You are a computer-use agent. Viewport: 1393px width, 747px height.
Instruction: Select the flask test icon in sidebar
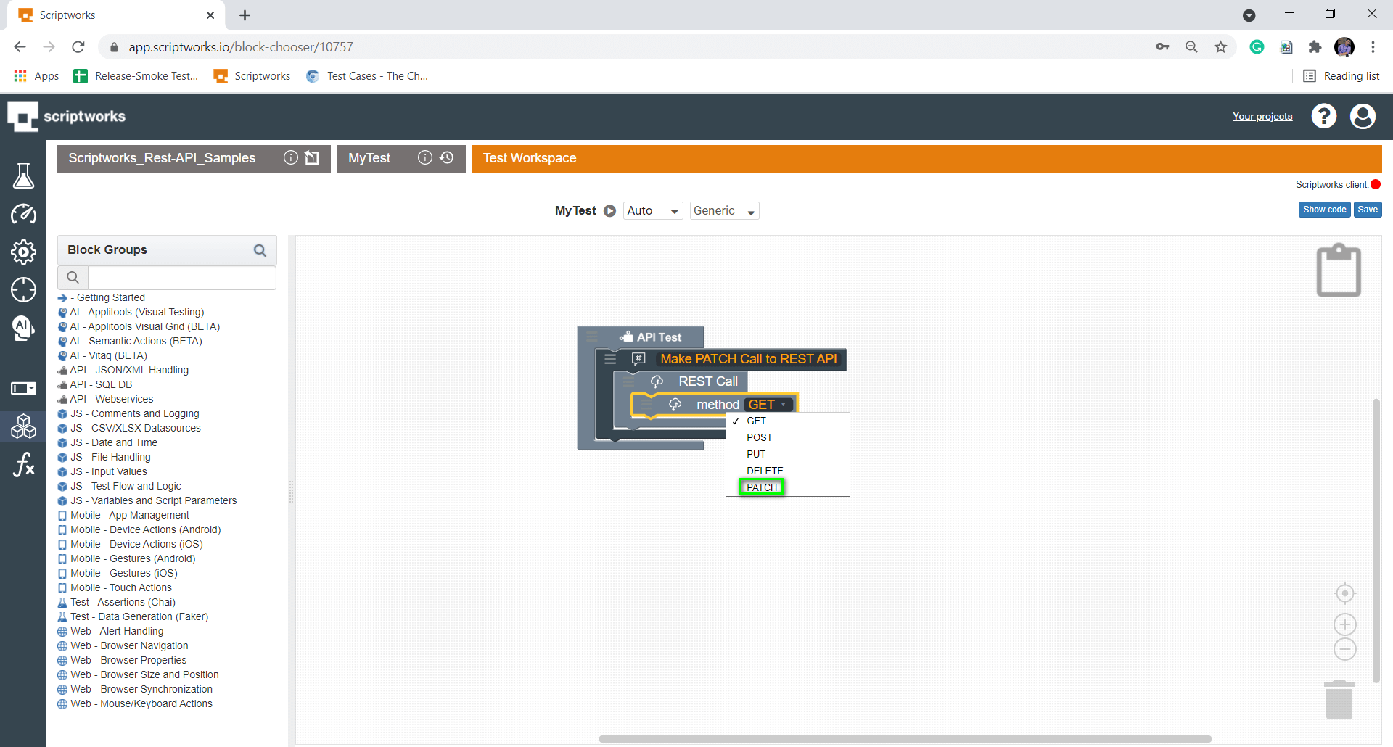[24, 176]
